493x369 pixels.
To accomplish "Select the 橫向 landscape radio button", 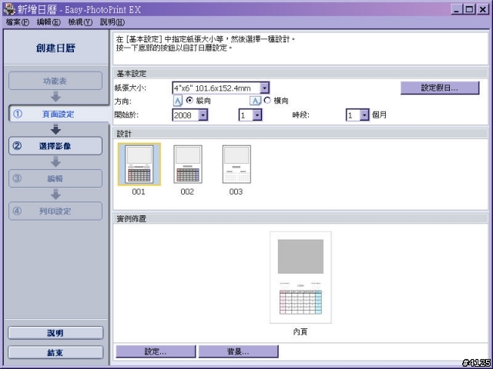I will [x=267, y=101].
